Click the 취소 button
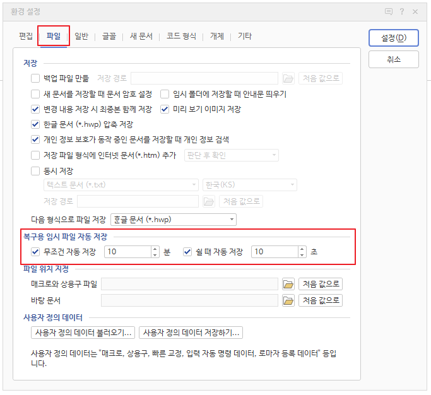Viewport: 431px width, 395px height. click(x=394, y=59)
